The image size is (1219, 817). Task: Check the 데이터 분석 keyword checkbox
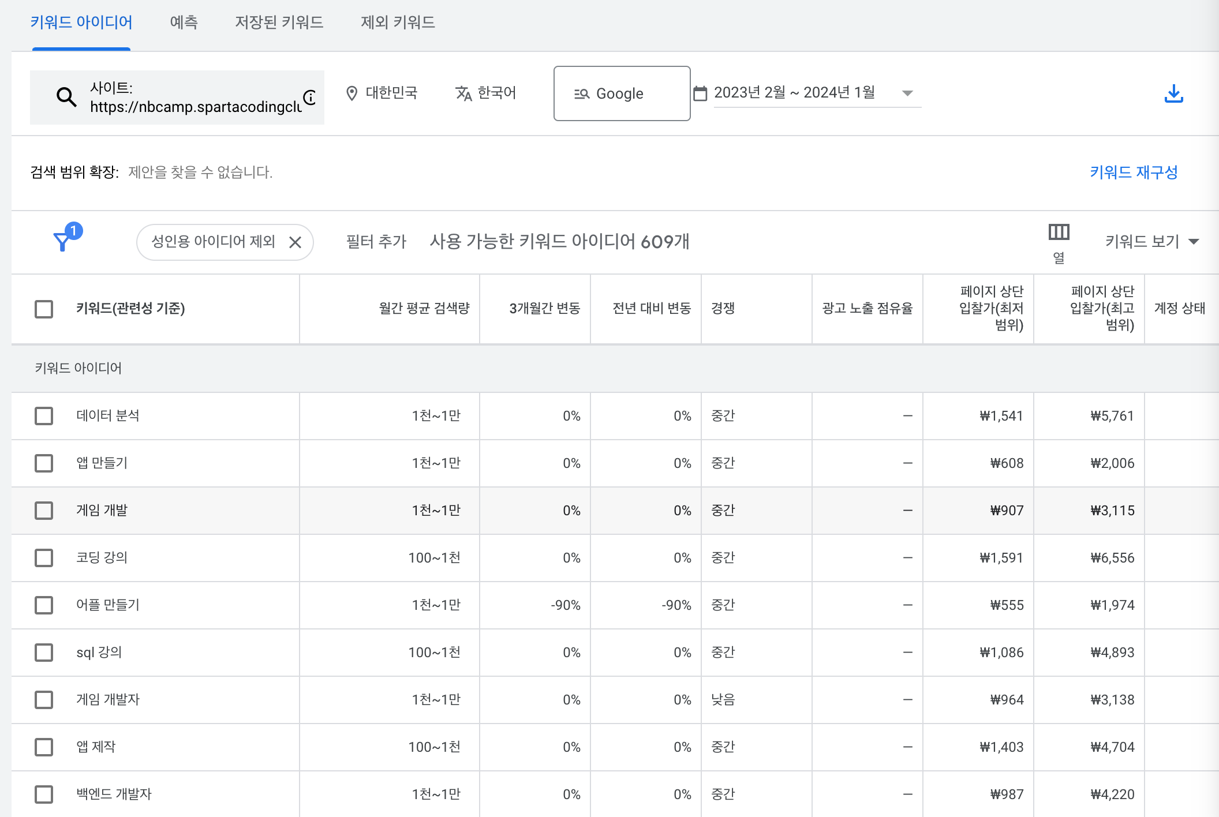pyautogui.click(x=44, y=416)
